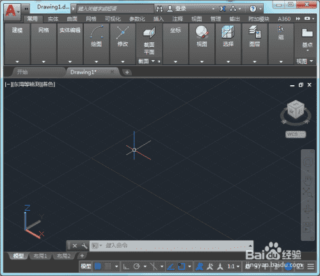
Task: Expand the 坐标 (Coordinates) panel arrow
Action: tap(175, 61)
